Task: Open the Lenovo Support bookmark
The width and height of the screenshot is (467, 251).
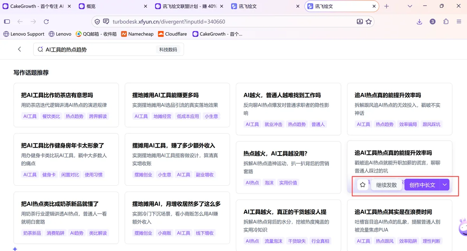Action: pyautogui.click(x=24, y=34)
